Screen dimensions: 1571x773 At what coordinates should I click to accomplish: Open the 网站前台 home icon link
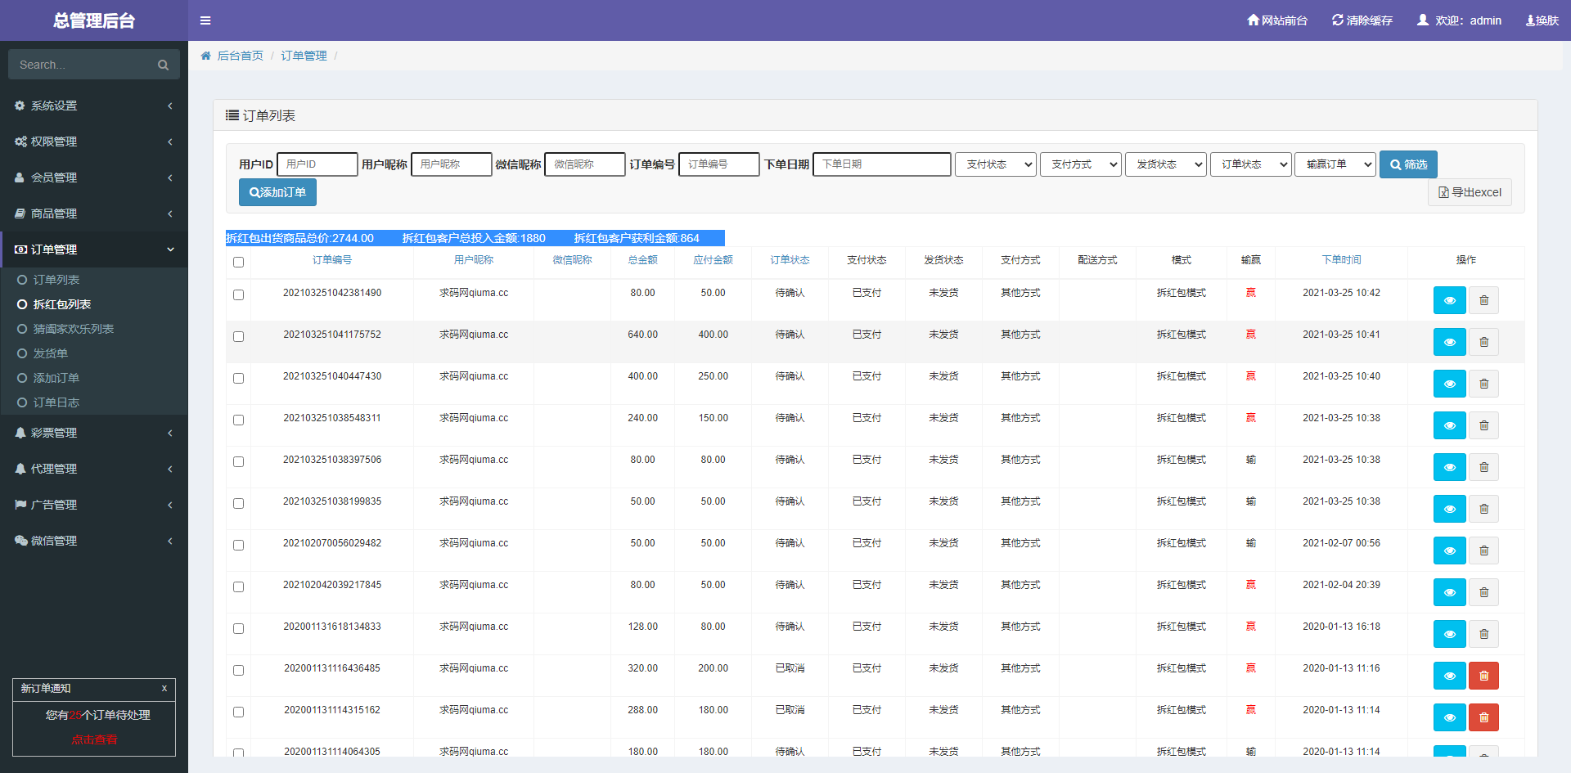[x=1253, y=20]
